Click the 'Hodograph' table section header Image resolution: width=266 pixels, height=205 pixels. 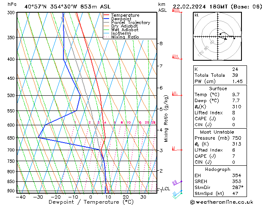click(218, 170)
